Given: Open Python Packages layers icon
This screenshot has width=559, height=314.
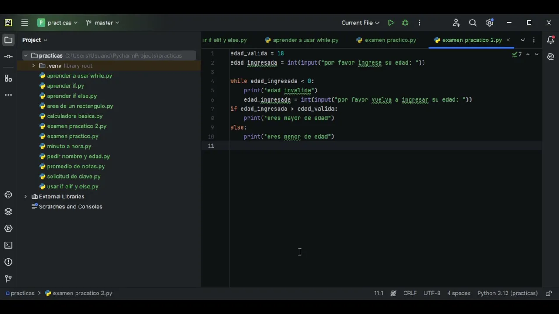Looking at the screenshot, I should tap(8, 212).
